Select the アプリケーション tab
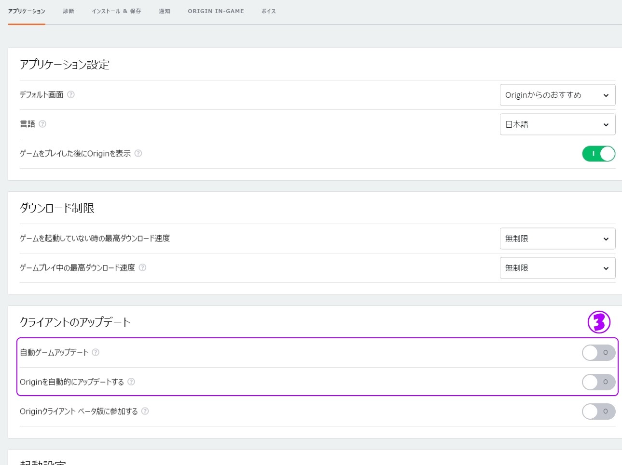Screen dimensions: 622x465 [27, 11]
